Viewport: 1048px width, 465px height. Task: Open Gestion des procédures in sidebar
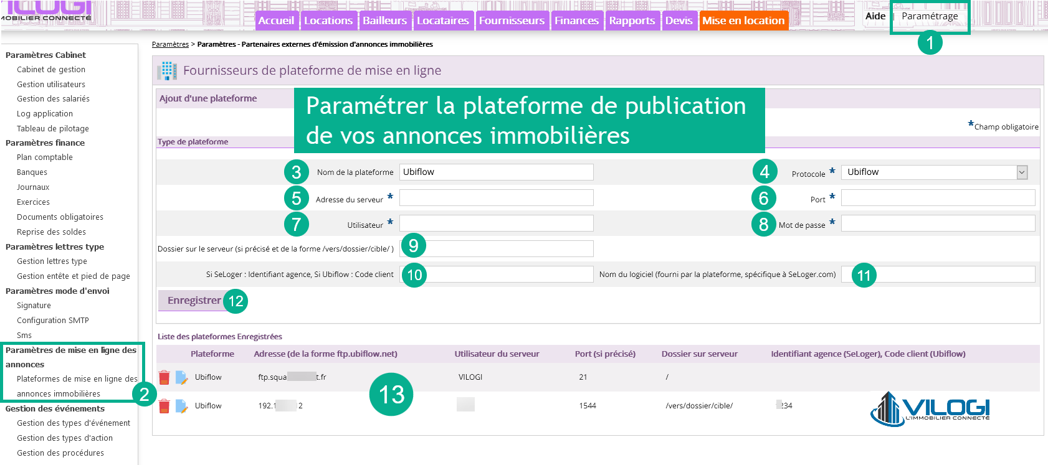click(60, 453)
